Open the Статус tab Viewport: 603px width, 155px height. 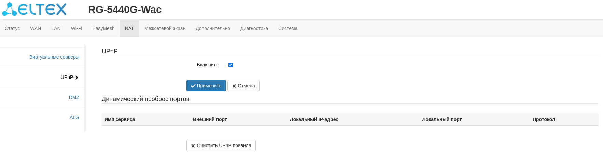tap(12, 28)
